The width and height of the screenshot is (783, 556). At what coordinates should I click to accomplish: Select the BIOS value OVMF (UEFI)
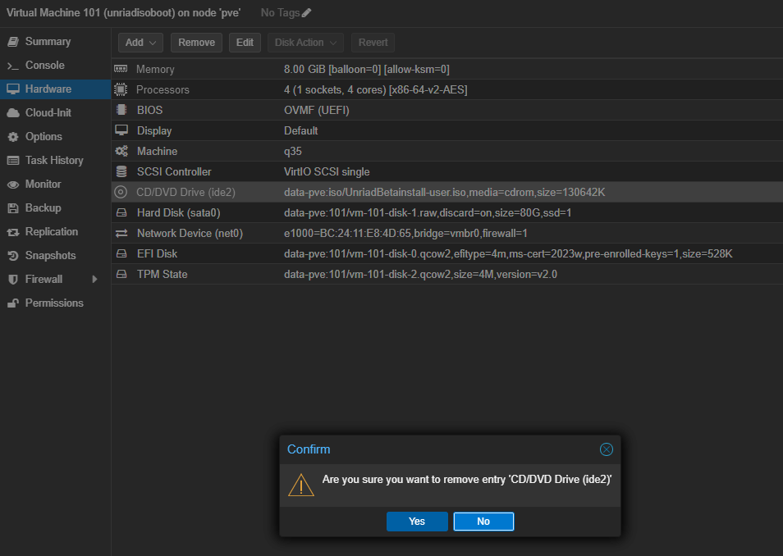(317, 111)
